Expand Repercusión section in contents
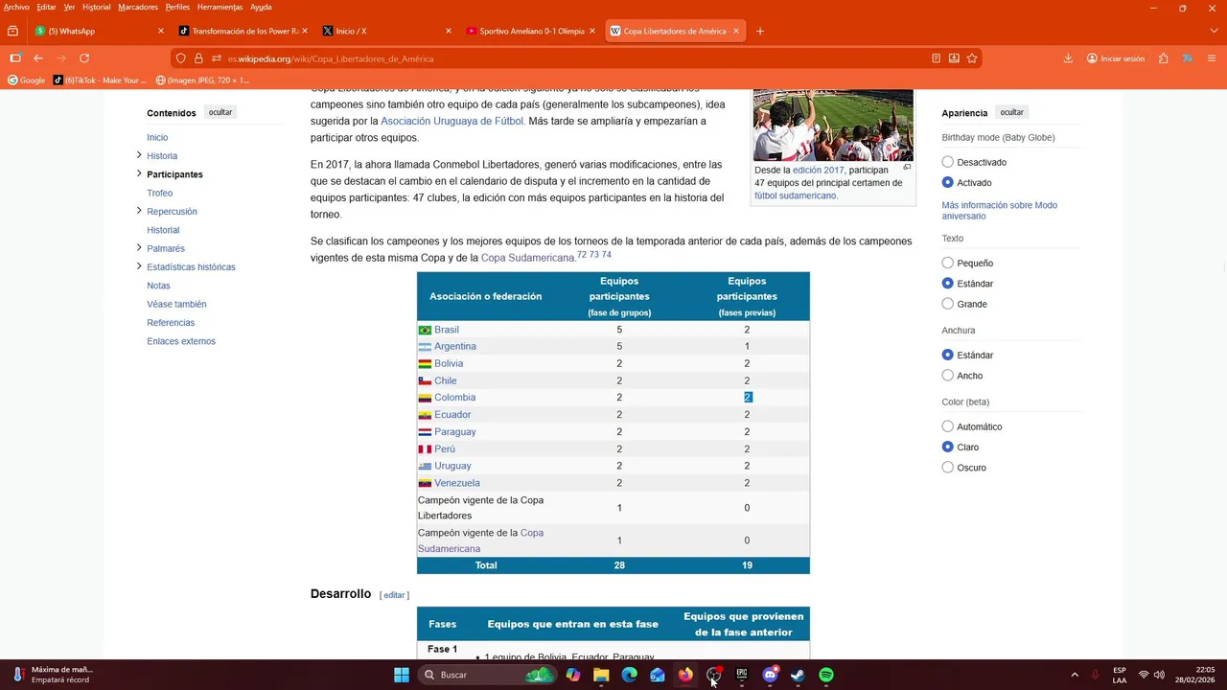This screenshot has height=690, width=1227. pos(139,211)
